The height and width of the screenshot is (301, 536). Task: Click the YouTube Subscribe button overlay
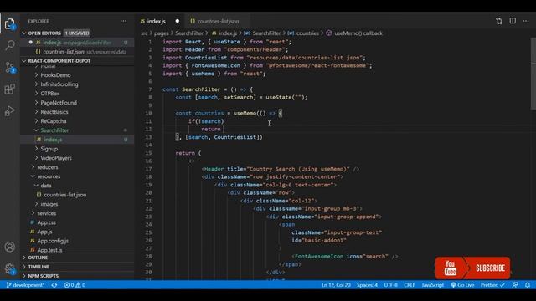[x=472, y=268]
